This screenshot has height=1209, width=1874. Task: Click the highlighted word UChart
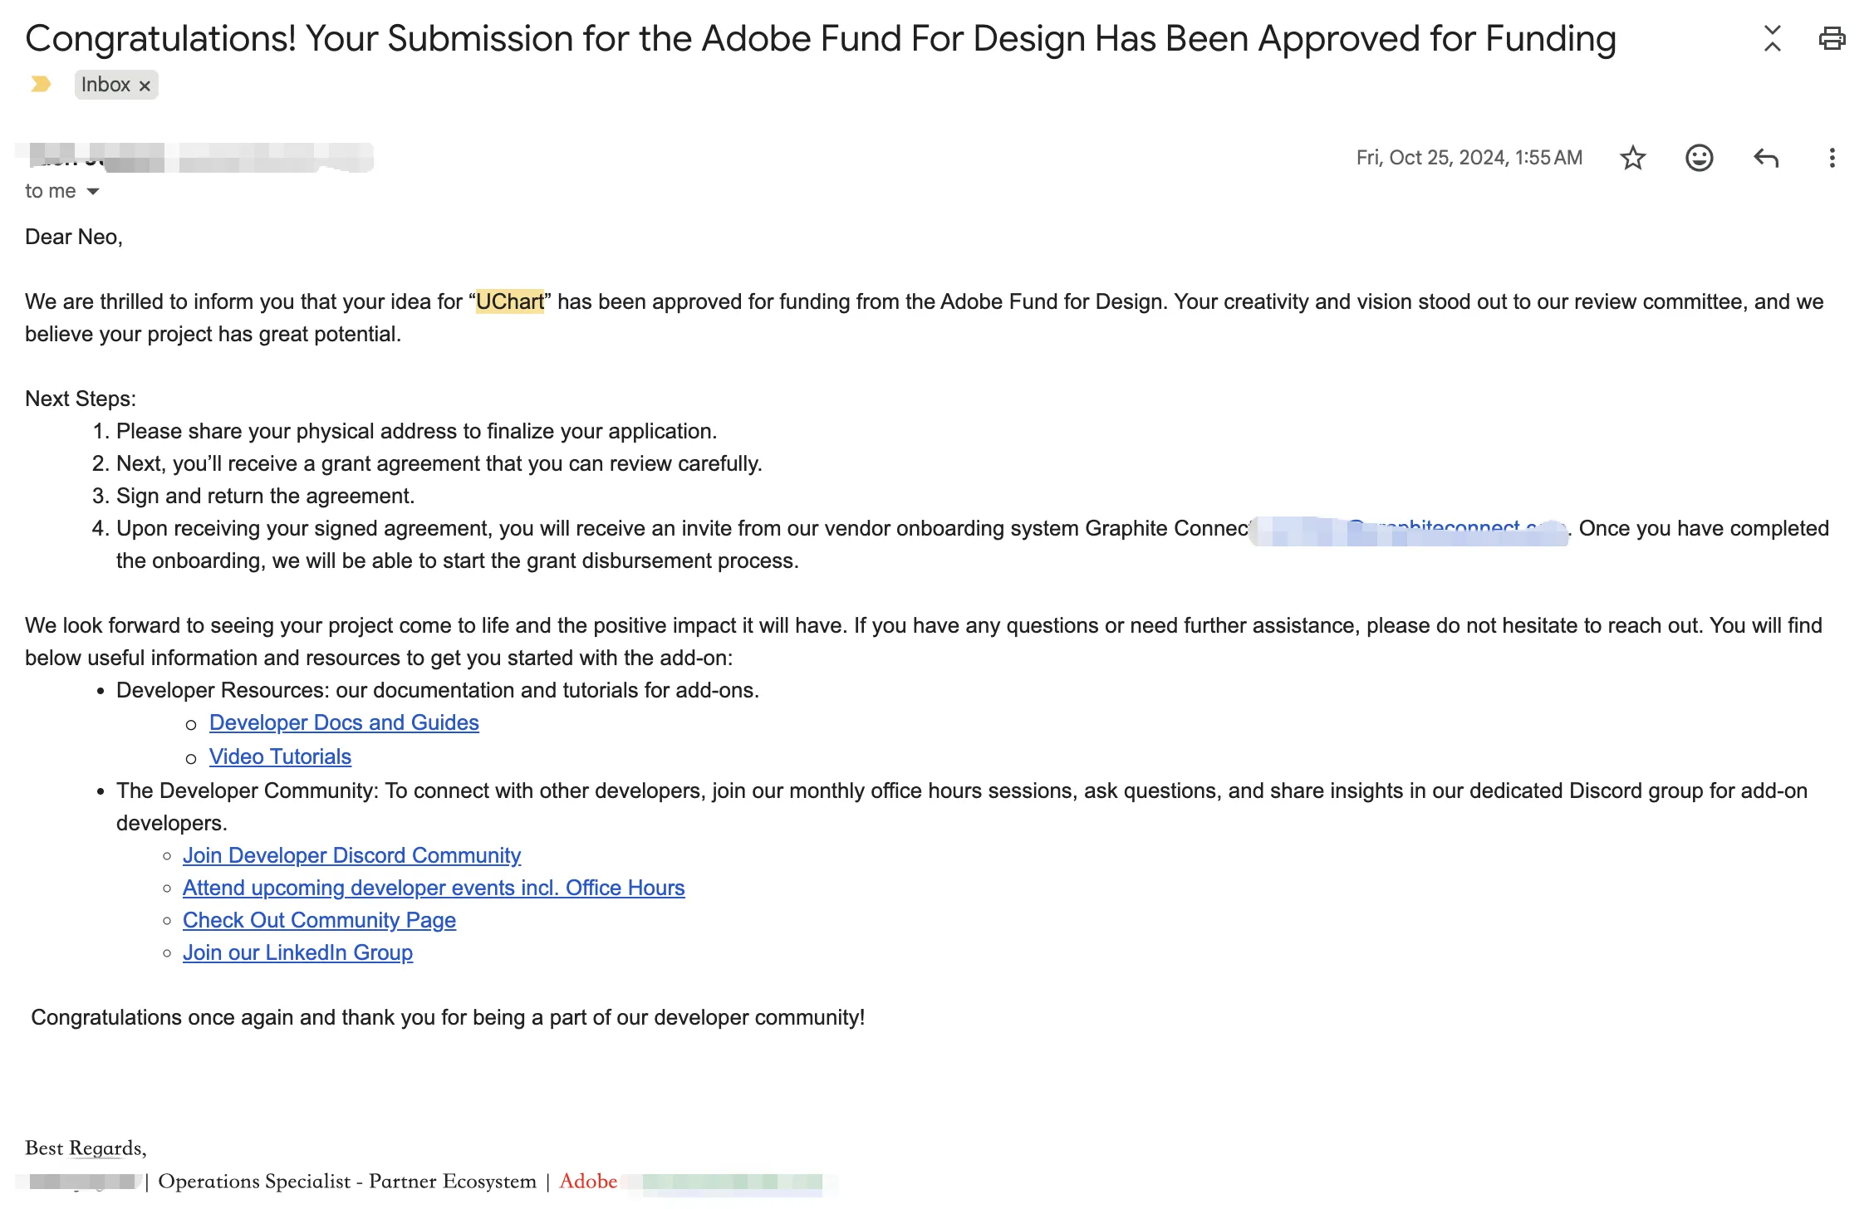(509, 301)
